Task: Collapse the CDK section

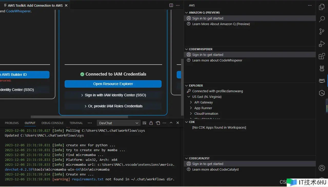Action: (186, 122)
